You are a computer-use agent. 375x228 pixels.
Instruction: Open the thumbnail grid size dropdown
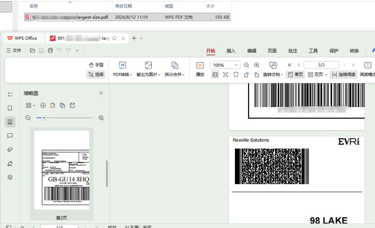point(30,105)
